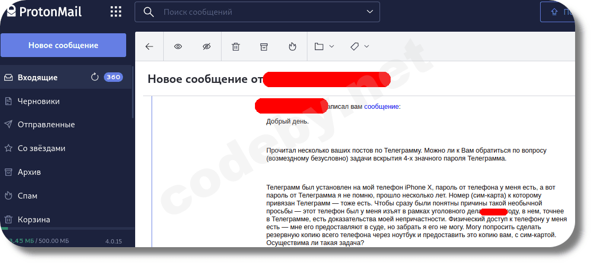Refresh inbox with circular arrow icon
The width and height of the screenshot is (591, 263).
pos(95,78)
